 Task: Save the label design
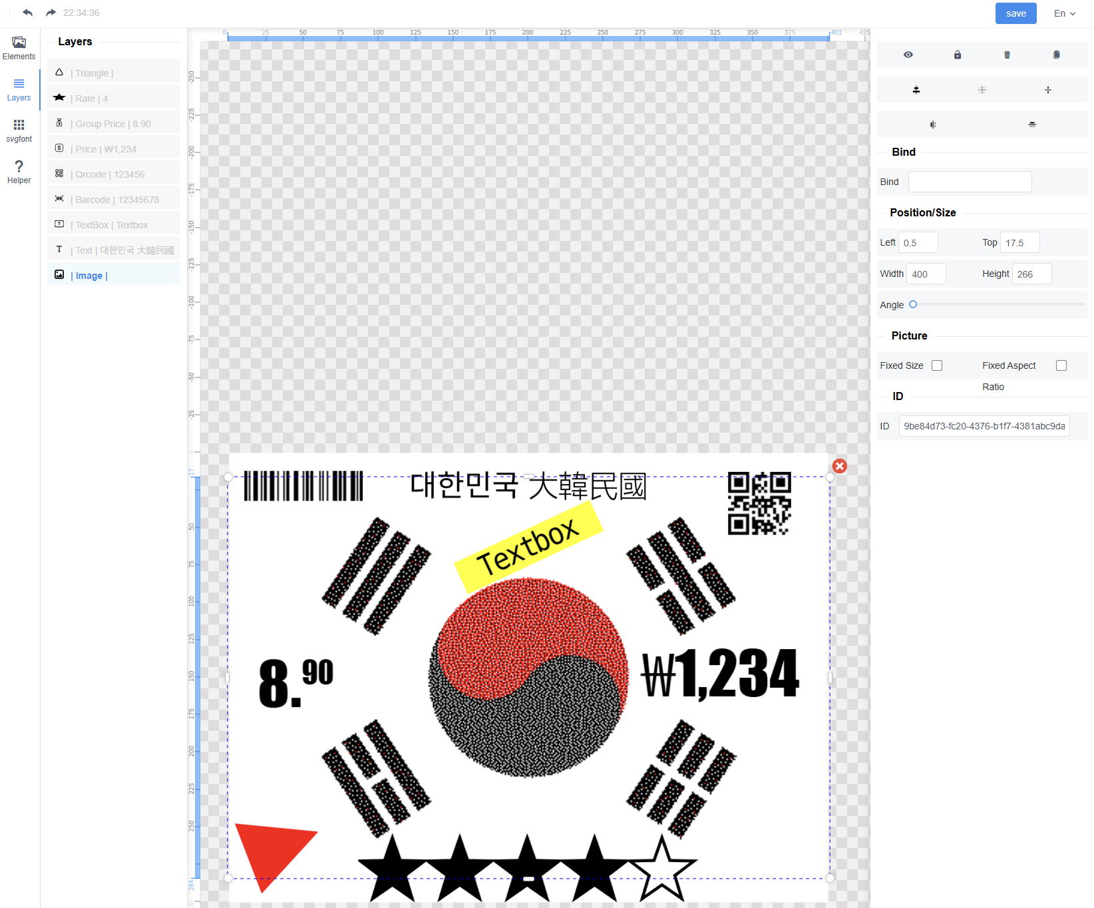1015,13
